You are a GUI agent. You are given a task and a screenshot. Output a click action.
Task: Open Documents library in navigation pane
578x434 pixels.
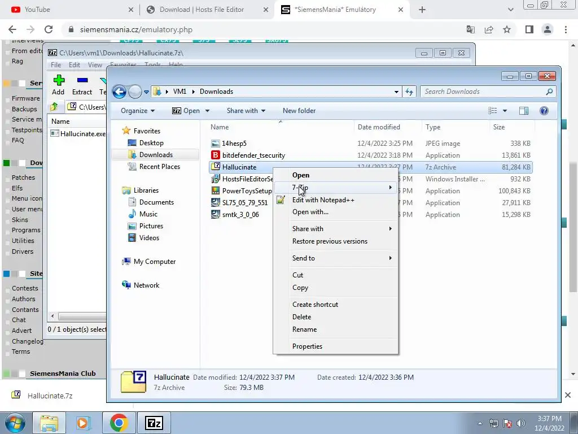156,202
